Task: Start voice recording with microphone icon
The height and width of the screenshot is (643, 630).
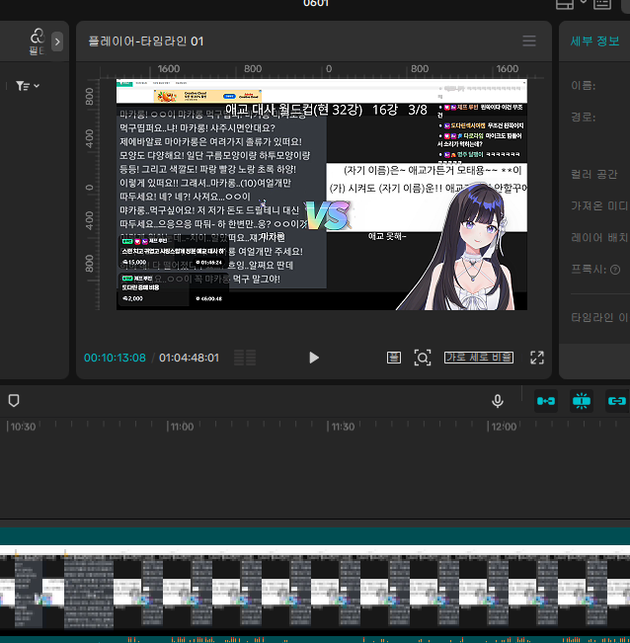Action: click(x=498, y=401)
